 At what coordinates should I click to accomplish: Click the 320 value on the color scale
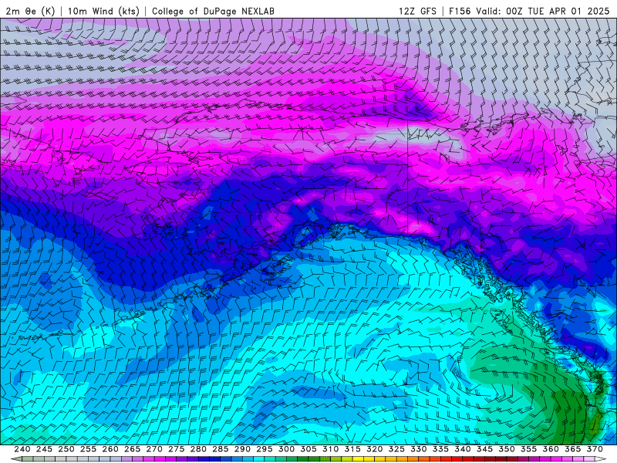click(375, 449)
